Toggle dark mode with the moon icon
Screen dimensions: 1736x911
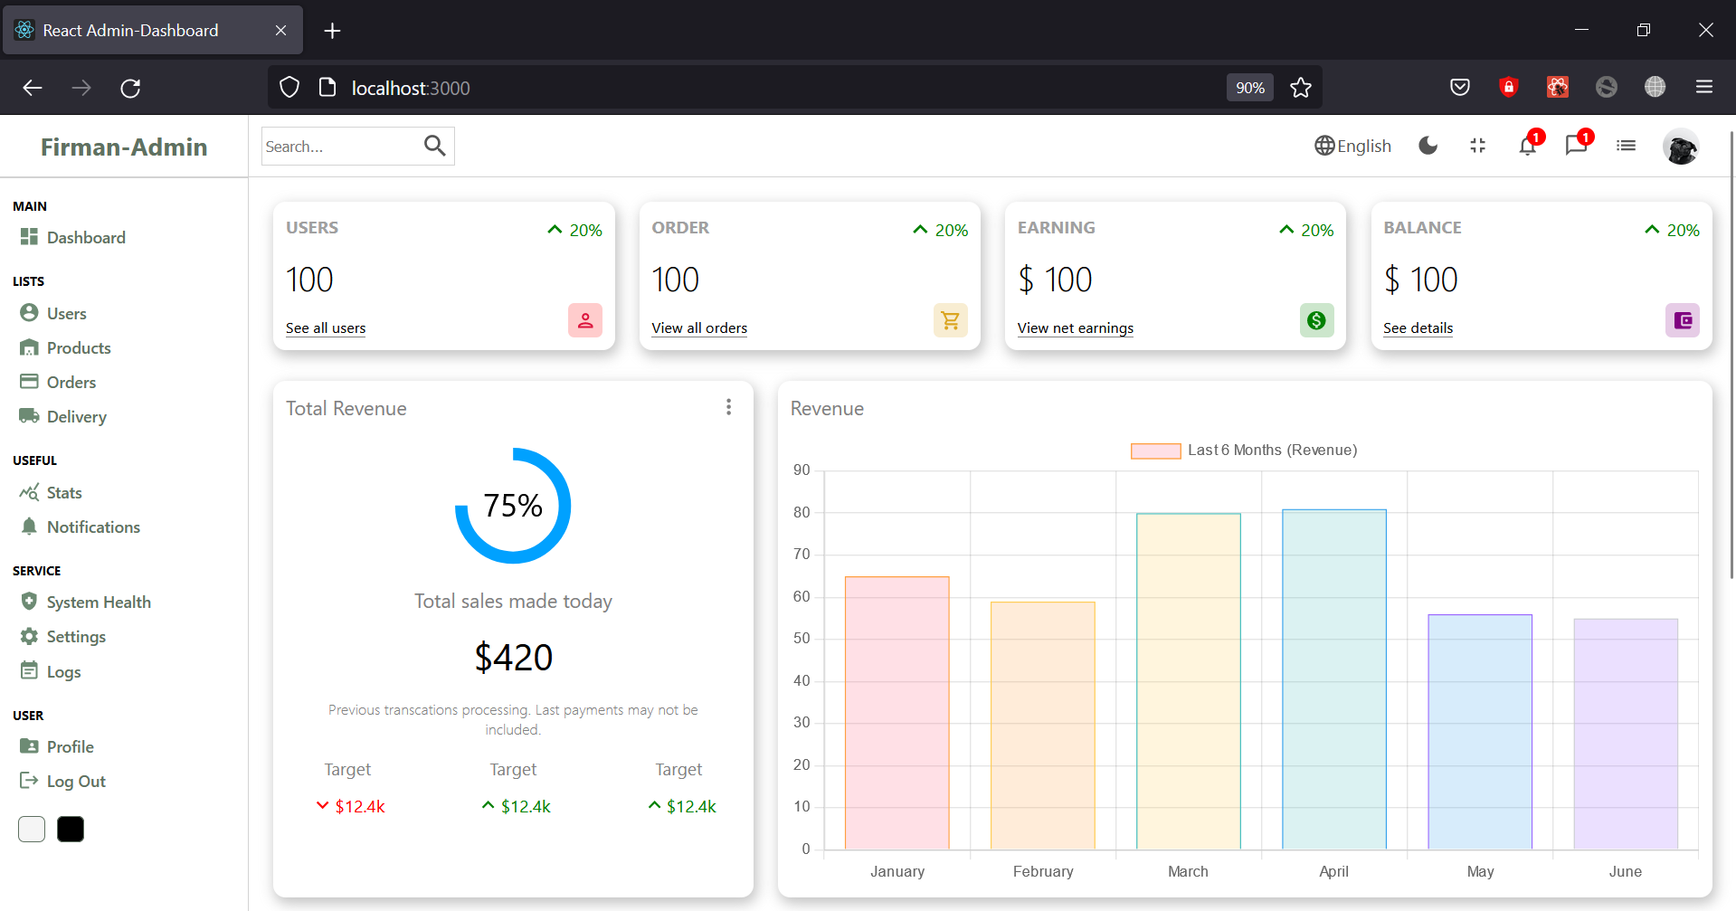coord(1428,146)
